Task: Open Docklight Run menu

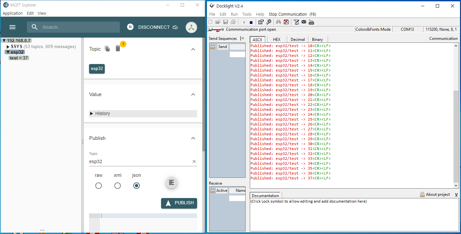Action: (234, 14)
